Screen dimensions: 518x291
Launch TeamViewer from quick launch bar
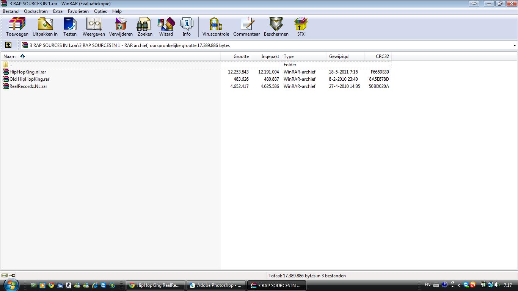pyautogui.click(x=104, y=285)
